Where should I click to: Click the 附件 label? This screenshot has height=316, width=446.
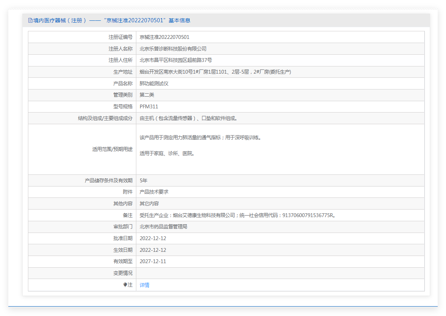[128, 192]
